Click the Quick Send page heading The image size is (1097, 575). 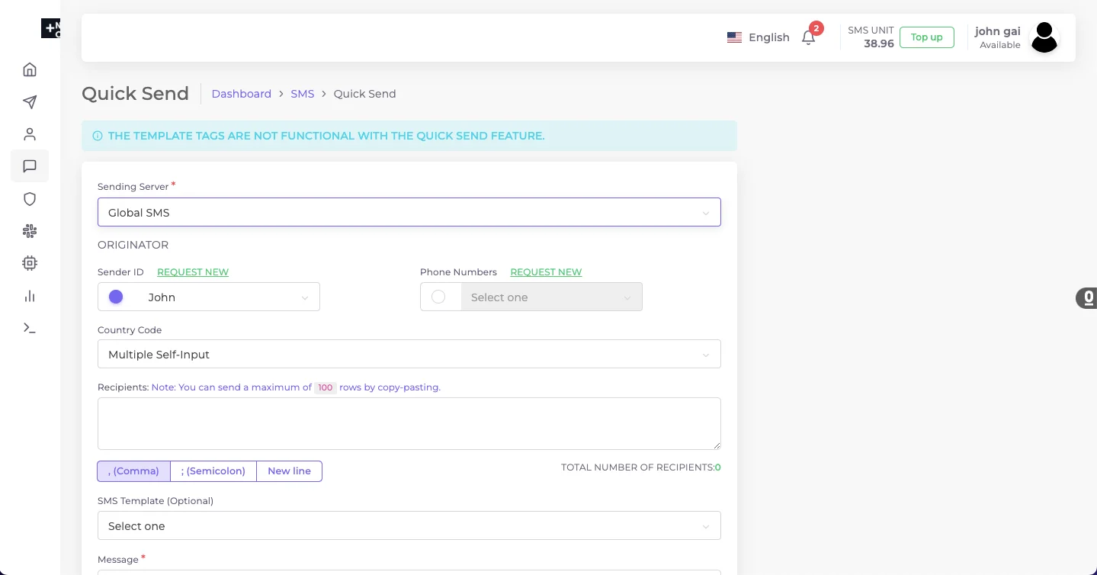coord(135,94)
